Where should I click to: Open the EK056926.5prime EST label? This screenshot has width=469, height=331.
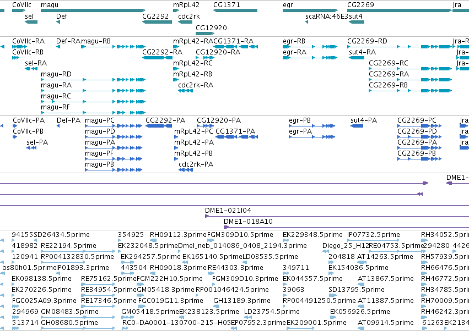[360, 312]
